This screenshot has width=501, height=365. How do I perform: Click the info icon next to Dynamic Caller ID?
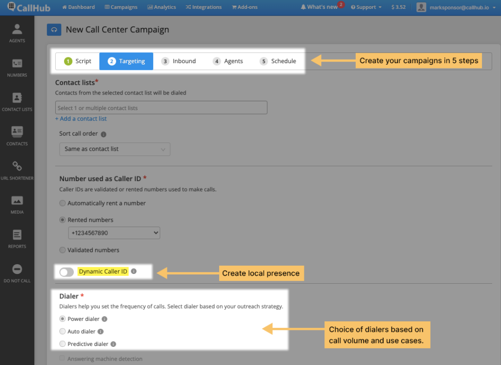pos(134,272)
